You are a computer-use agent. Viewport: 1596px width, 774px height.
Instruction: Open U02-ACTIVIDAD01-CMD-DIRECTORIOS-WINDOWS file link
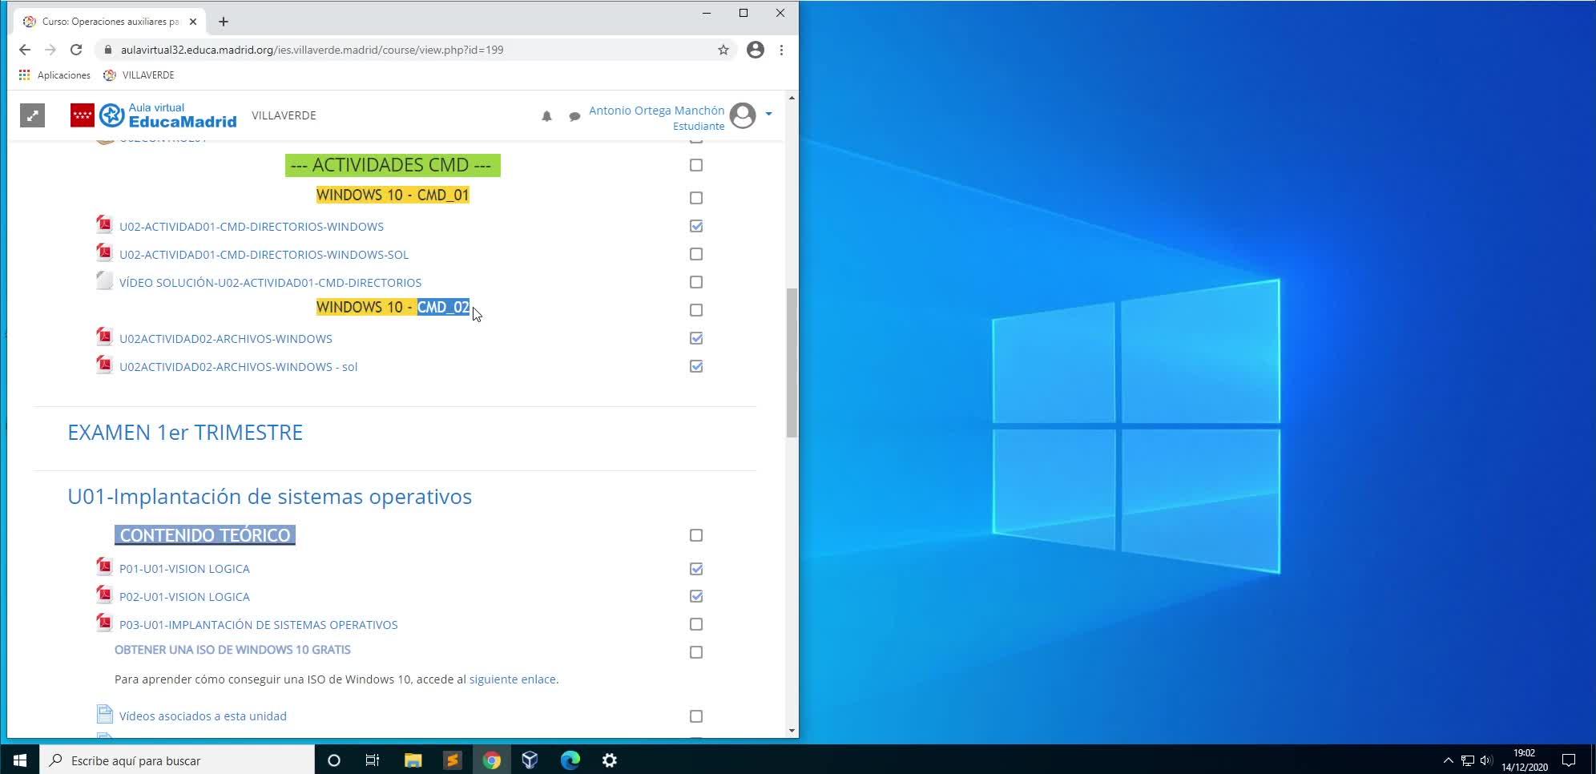(x=252, y=227)
